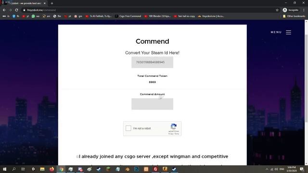Launch Firefox from the taskbar
Image resolution: width=308 pixels, height=173 pixels.
tap(51, 169)
